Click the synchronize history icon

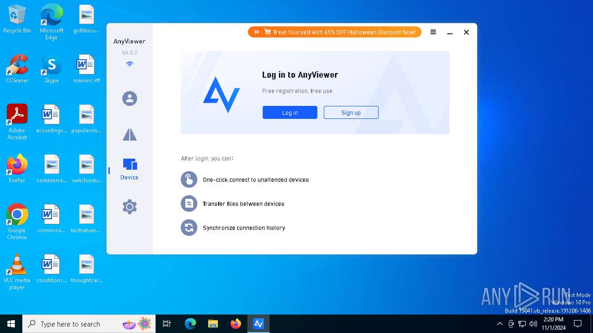point(189,228)
